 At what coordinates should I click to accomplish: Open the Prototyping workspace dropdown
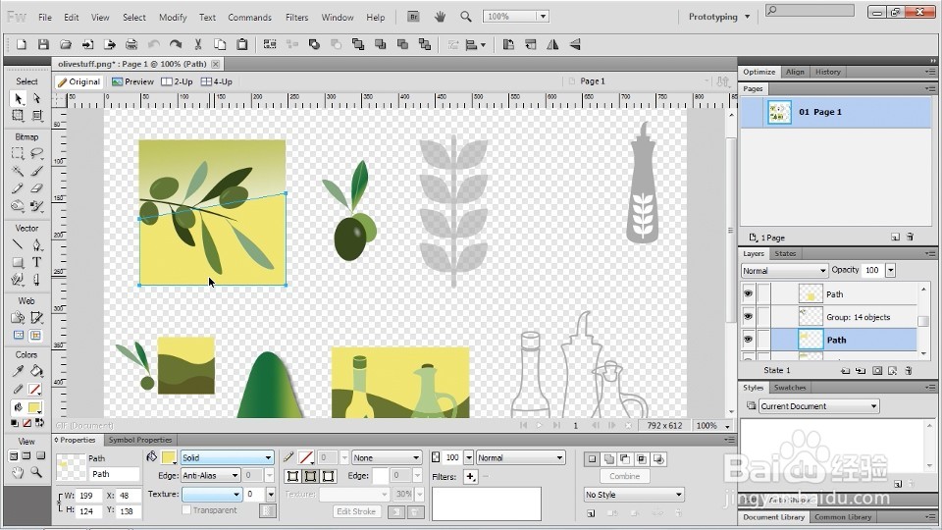coord(719,17)
